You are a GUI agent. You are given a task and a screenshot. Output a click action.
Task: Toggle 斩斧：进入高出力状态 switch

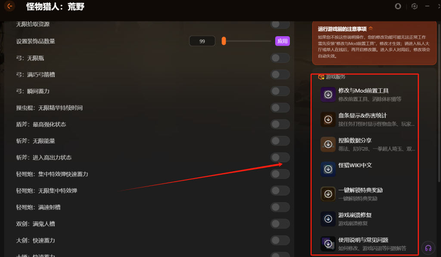(280, 158)
